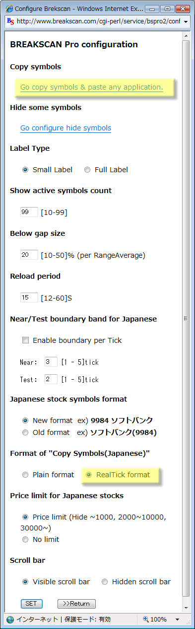This screenshot has height=629, width=195.
Task: Click the BS site favicon in address bar
Action: pos(11,21)
